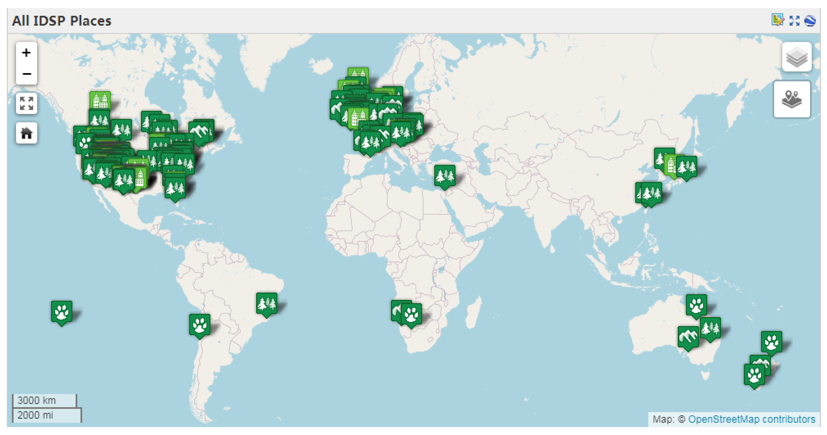Viewport: 827px width, 435px height.
Task: Select the tree marker in Brazil
Action: point(267,303)
